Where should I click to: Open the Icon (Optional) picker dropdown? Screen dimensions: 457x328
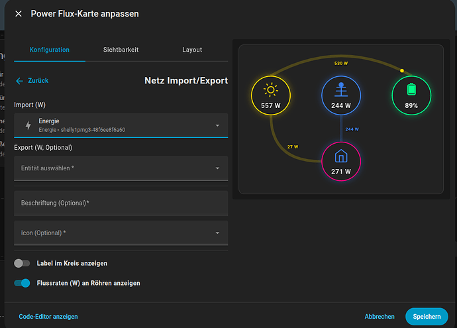coord(121,233)
